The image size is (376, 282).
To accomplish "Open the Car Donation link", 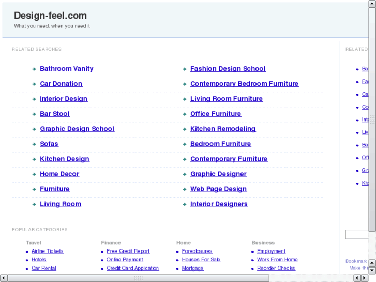I will (x=61, y=84).
